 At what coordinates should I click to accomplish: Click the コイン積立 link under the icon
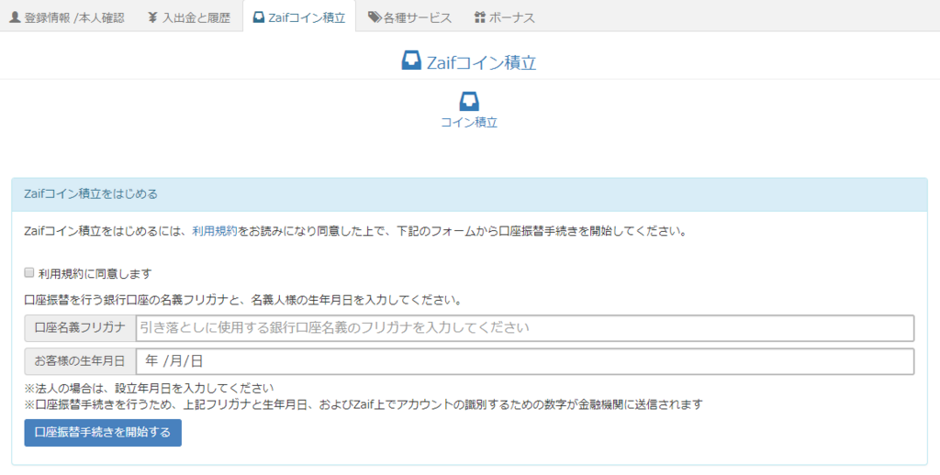(469, 123)
